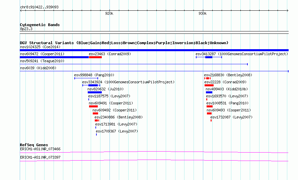Viewport: 298px width, 180px height.
Task: Open variant esv1713981 (Levy2007) label
Action: (116, 124)
